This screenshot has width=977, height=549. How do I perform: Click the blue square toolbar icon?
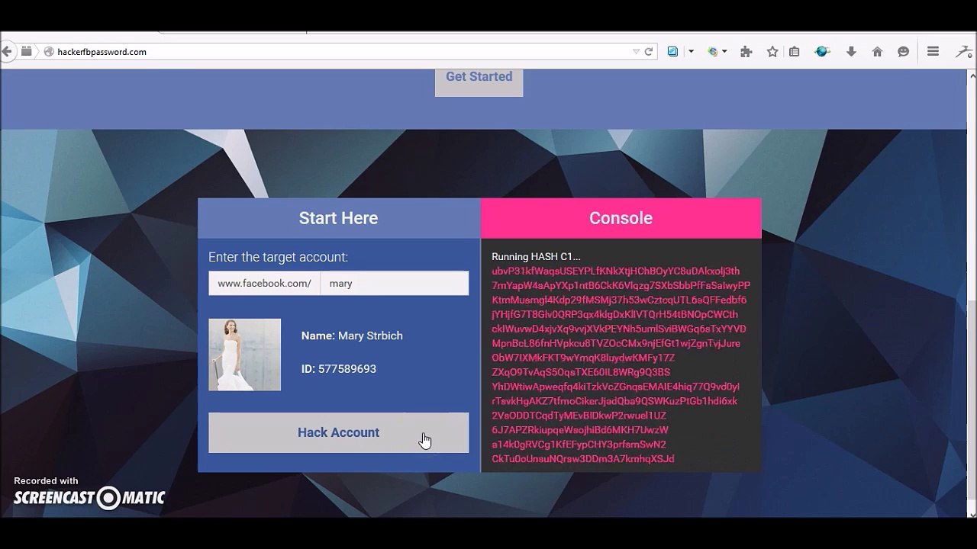pyautogui.click(x=672, y=52)
